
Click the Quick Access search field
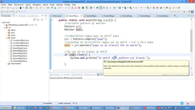[x=175, y=12]
